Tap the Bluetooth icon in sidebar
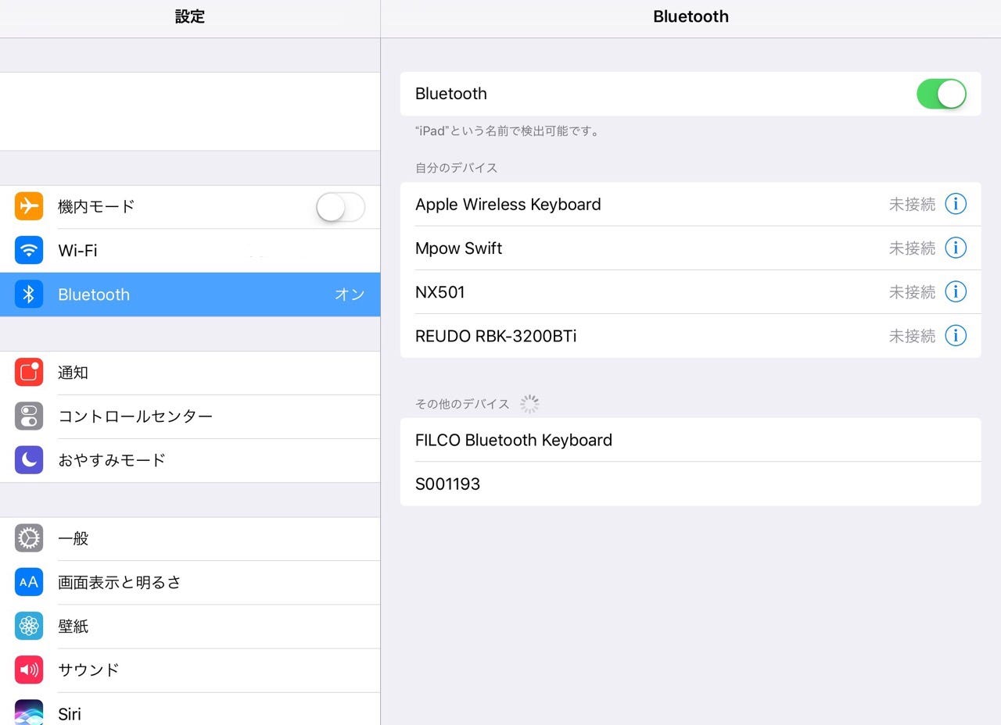This screenshot has height=725, width=1001. coord(29,294)
